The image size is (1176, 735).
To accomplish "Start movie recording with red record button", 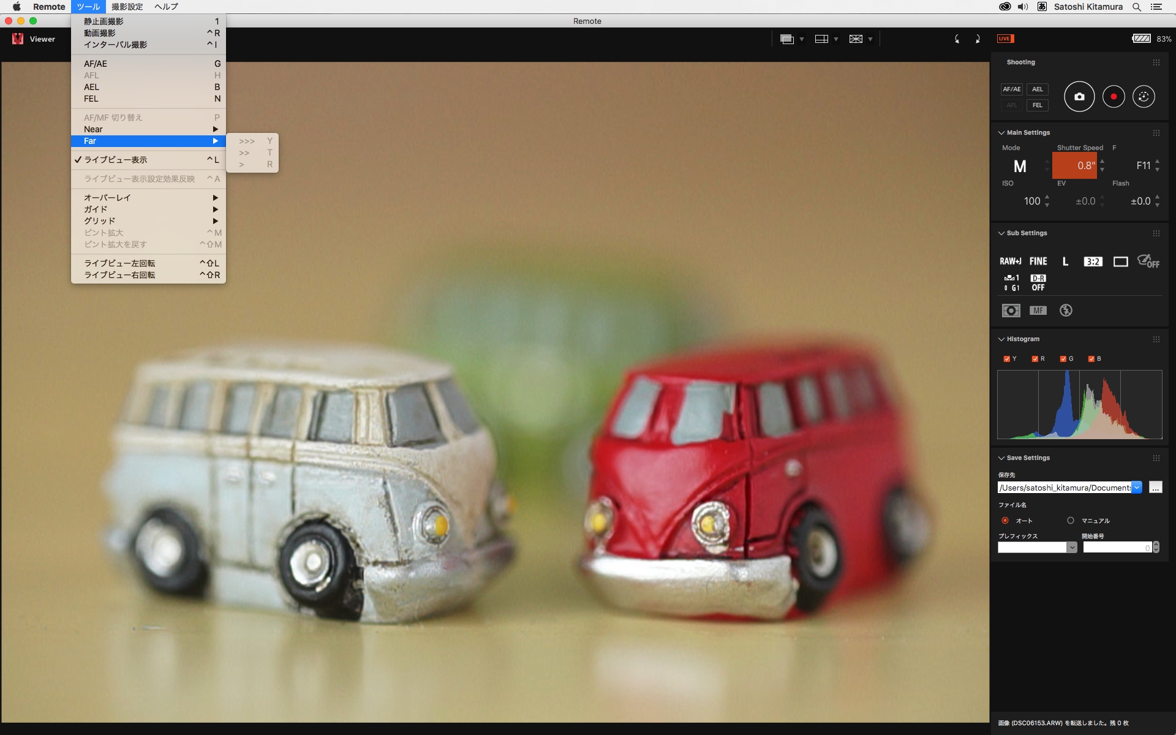I will pyautogui.click(x=1113, y=97).
